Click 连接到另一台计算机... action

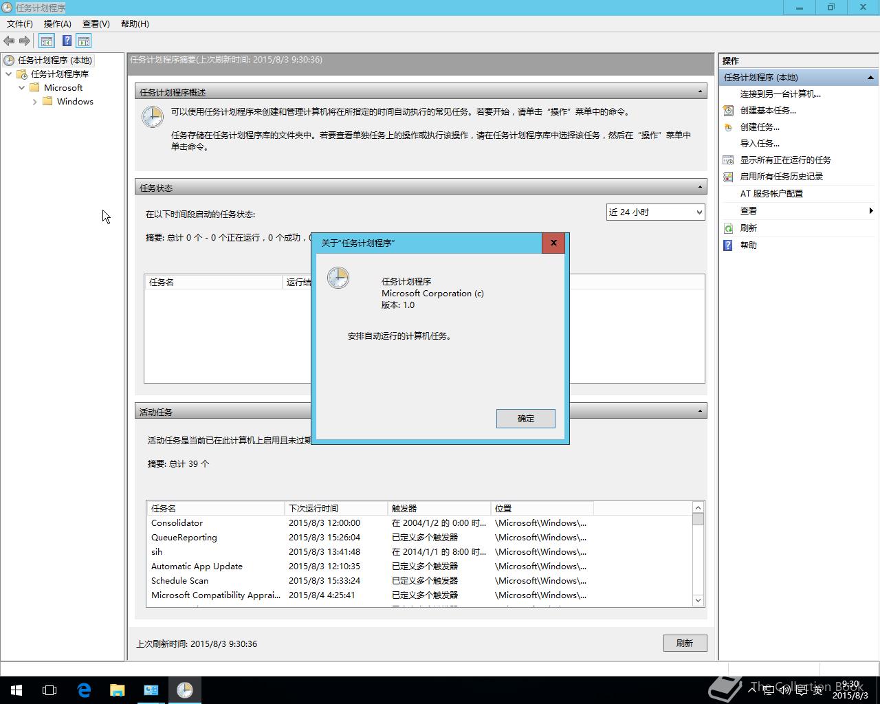780,93
